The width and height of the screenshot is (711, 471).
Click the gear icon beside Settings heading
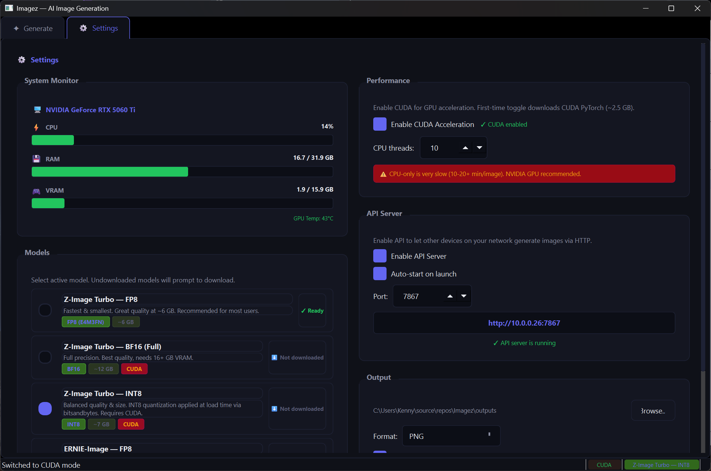pos(22,60)
